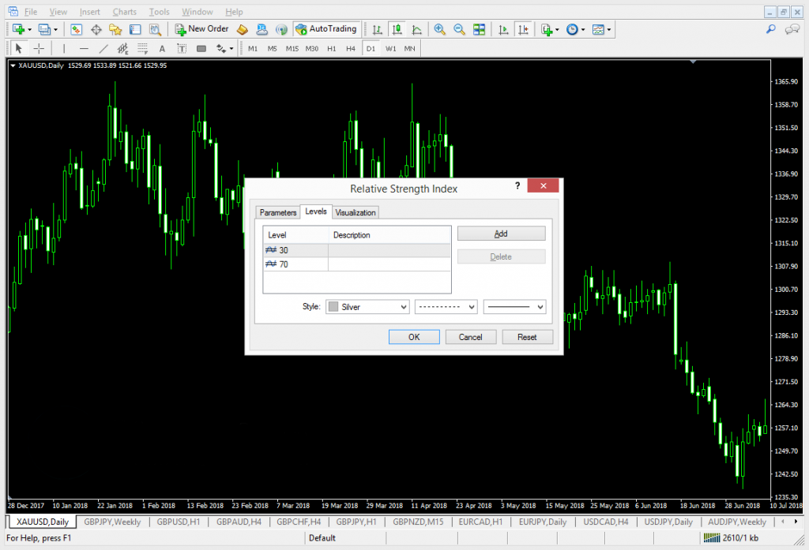Select the D1 daily timeframe
Image resolution: width=809 pixels, height=550 pixels.
pos(371,48)
